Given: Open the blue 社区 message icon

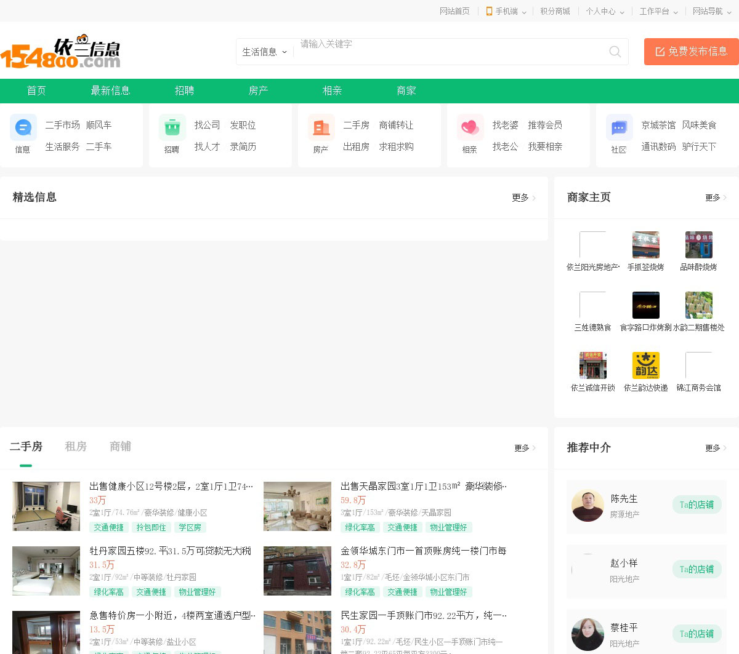Looking at the screenshot, I should point(619,128).
